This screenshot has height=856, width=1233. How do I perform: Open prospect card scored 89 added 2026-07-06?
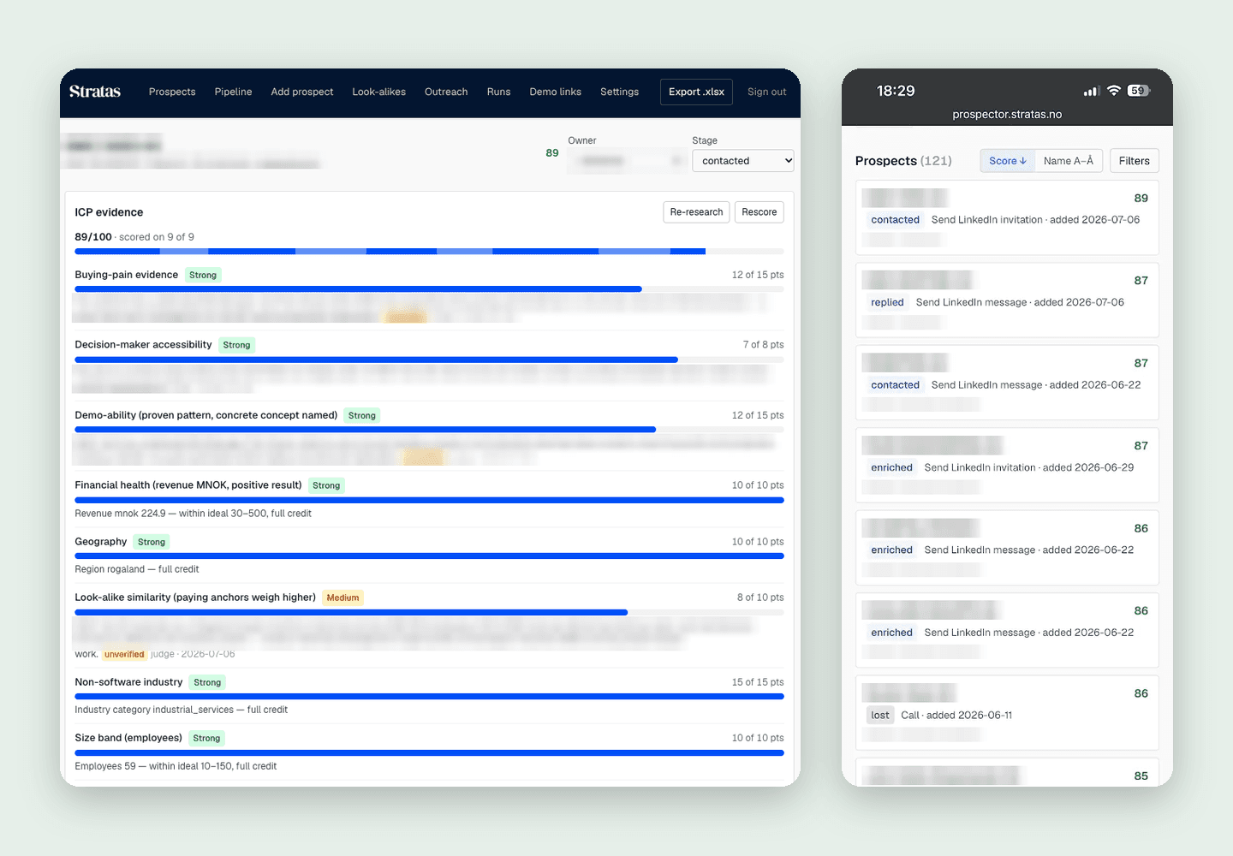pyautogui.click(x=1007, y=217)
